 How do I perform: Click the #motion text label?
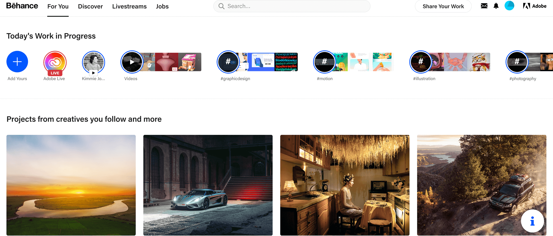click(x=325, y=79)
